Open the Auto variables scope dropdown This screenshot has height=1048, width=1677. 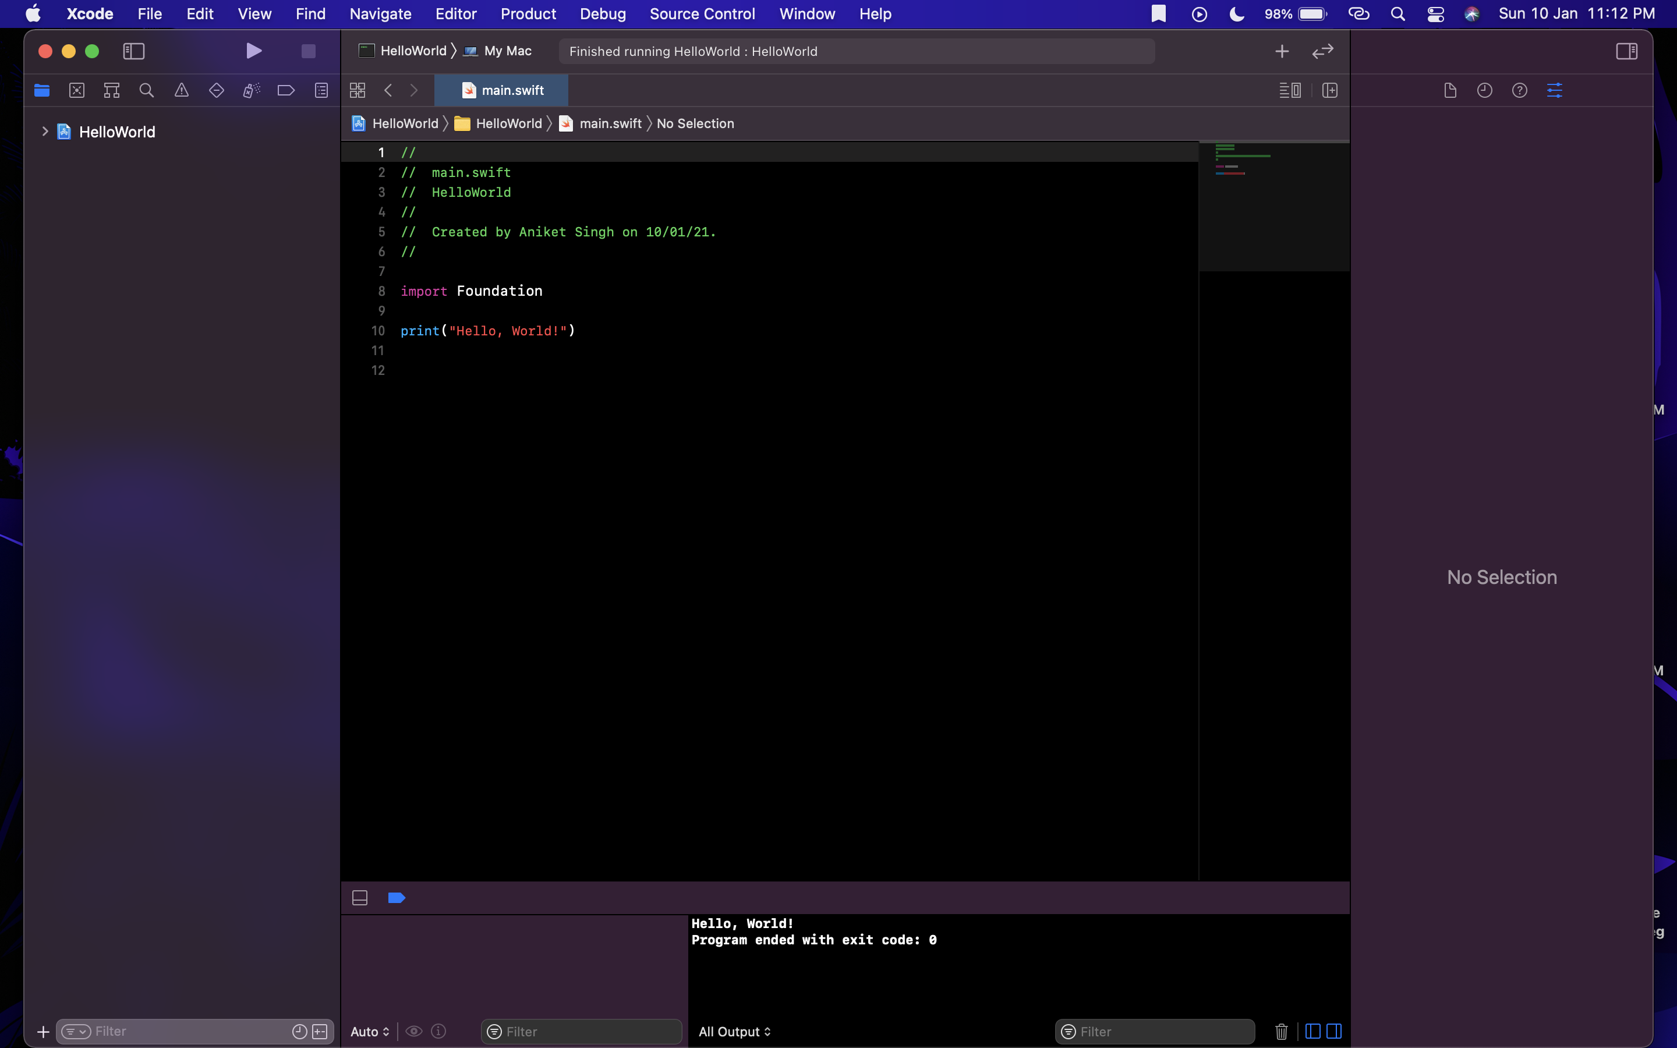(x=369, y=1031)
